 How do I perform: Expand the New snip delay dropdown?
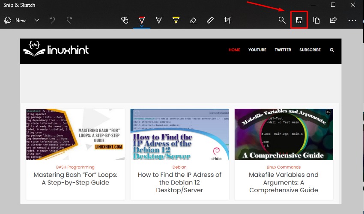click(37, 20)
